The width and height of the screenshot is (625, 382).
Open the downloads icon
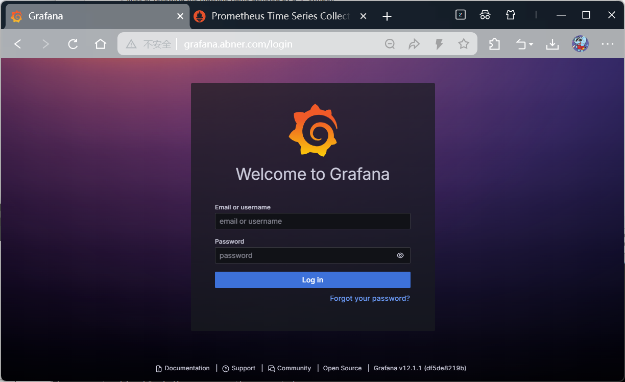click(x=552, y=44)
